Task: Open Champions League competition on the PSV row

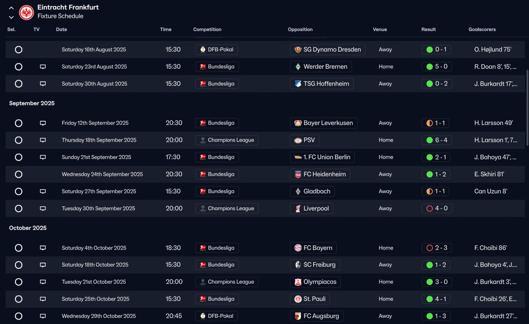Action: click(227, 140)
